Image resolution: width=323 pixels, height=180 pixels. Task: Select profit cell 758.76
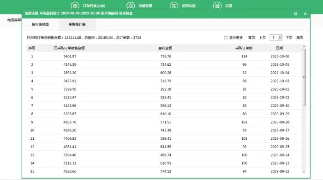(166, 56)
